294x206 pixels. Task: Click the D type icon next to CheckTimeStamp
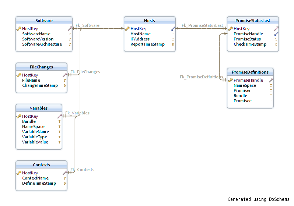276,45
